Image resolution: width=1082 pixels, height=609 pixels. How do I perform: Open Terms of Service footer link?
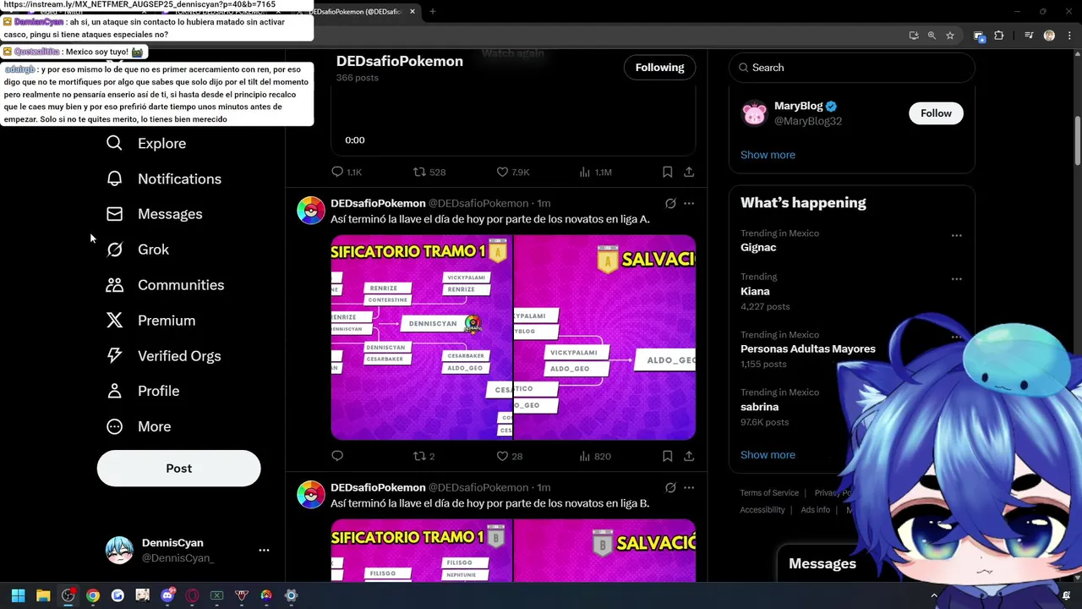pos(769,493)
